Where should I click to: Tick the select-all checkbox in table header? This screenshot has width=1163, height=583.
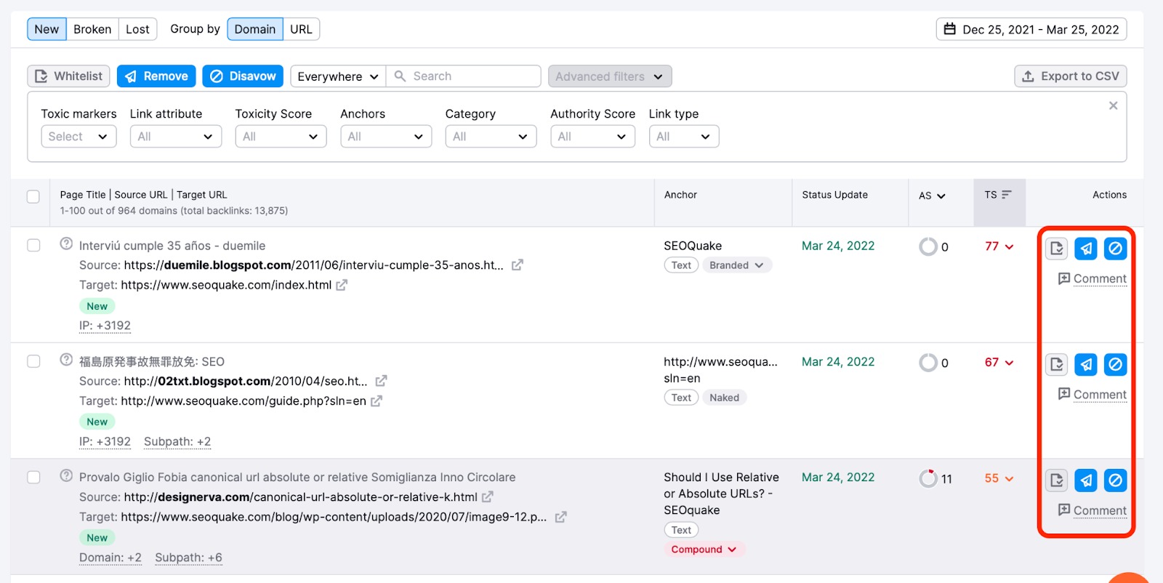point(33,196)
